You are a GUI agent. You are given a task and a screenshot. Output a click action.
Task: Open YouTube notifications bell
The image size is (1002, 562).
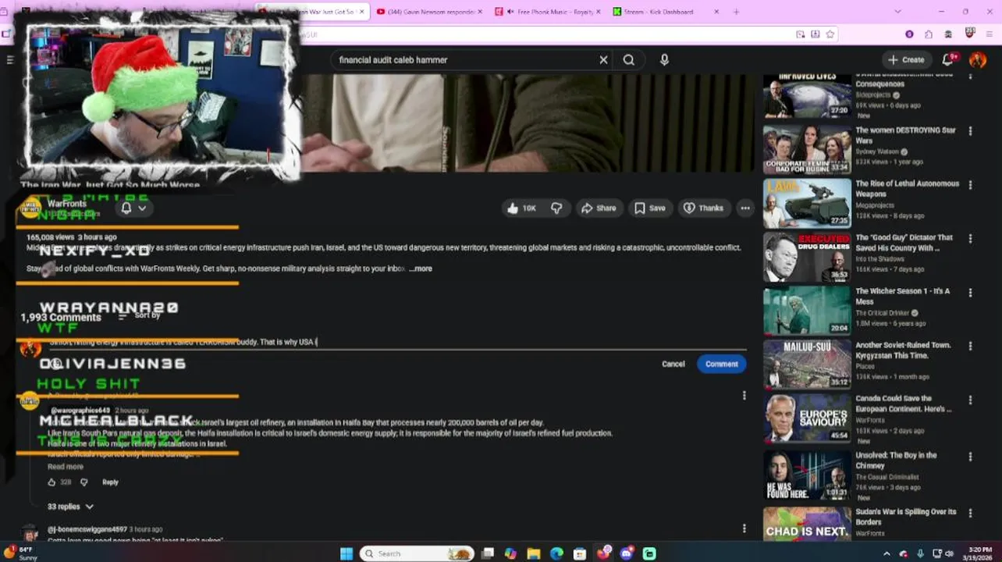pyautogui.click(x=949, y=59)
